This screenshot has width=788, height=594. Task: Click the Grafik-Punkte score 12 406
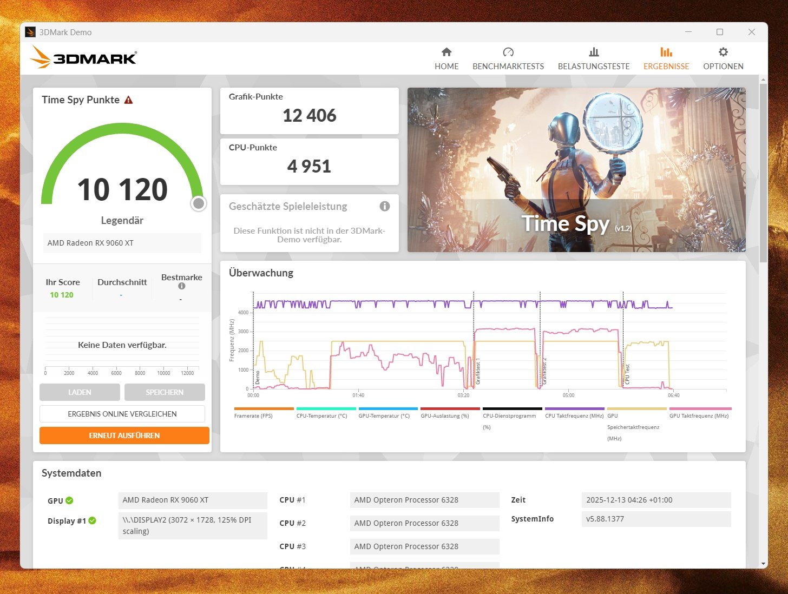click(310, 116)
